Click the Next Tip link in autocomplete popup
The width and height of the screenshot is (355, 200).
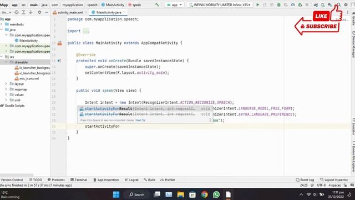[x=140, y=120]
